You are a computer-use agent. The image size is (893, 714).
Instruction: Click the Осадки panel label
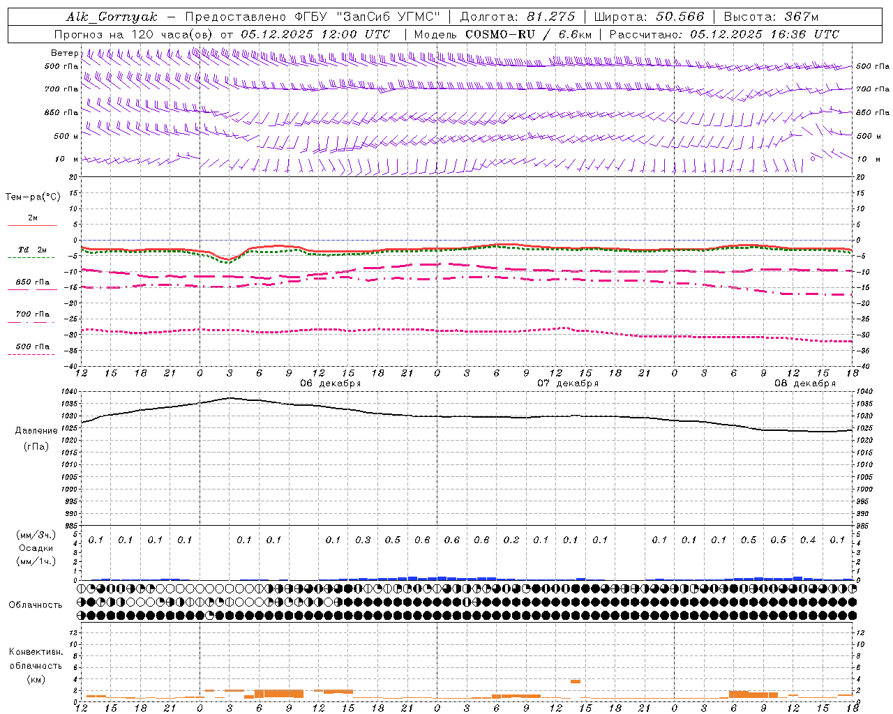36,548
